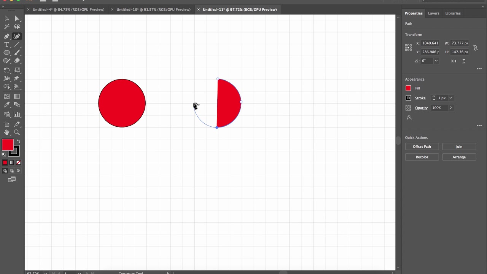Viewport: 487px width, 274px height.
Task: Choose the Width/Warp tool
Action: 7,78
